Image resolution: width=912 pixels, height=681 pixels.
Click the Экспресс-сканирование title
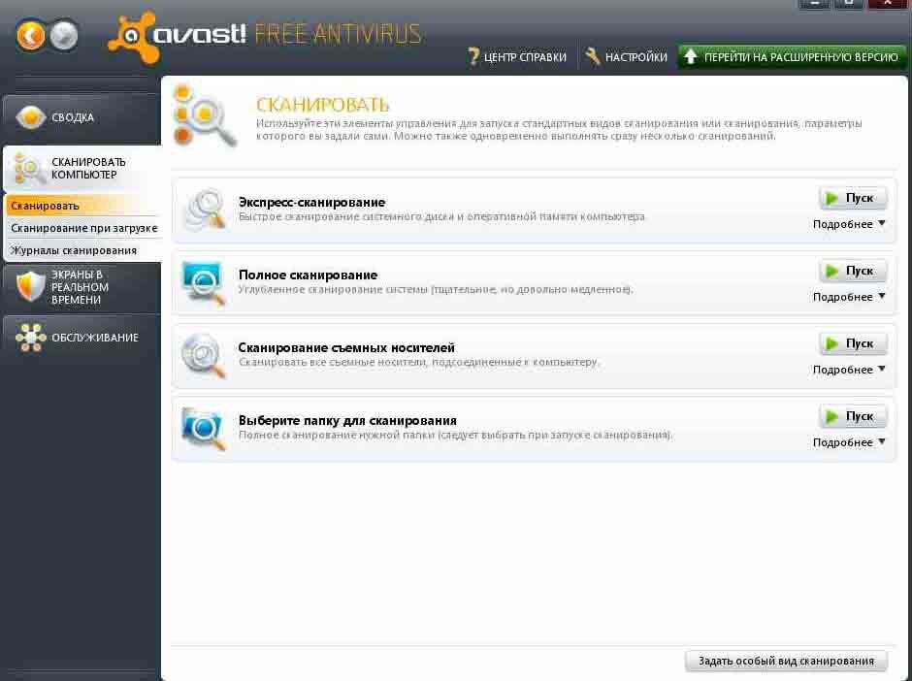click(x=311, y=203)
